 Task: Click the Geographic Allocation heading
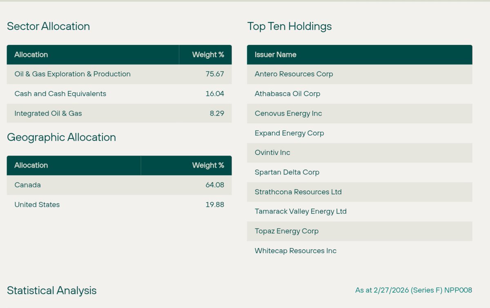tap(61, 137)
